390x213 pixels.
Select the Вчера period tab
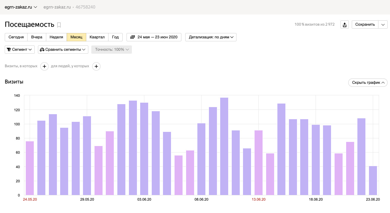pyautogui.click(x=37, y=37)
